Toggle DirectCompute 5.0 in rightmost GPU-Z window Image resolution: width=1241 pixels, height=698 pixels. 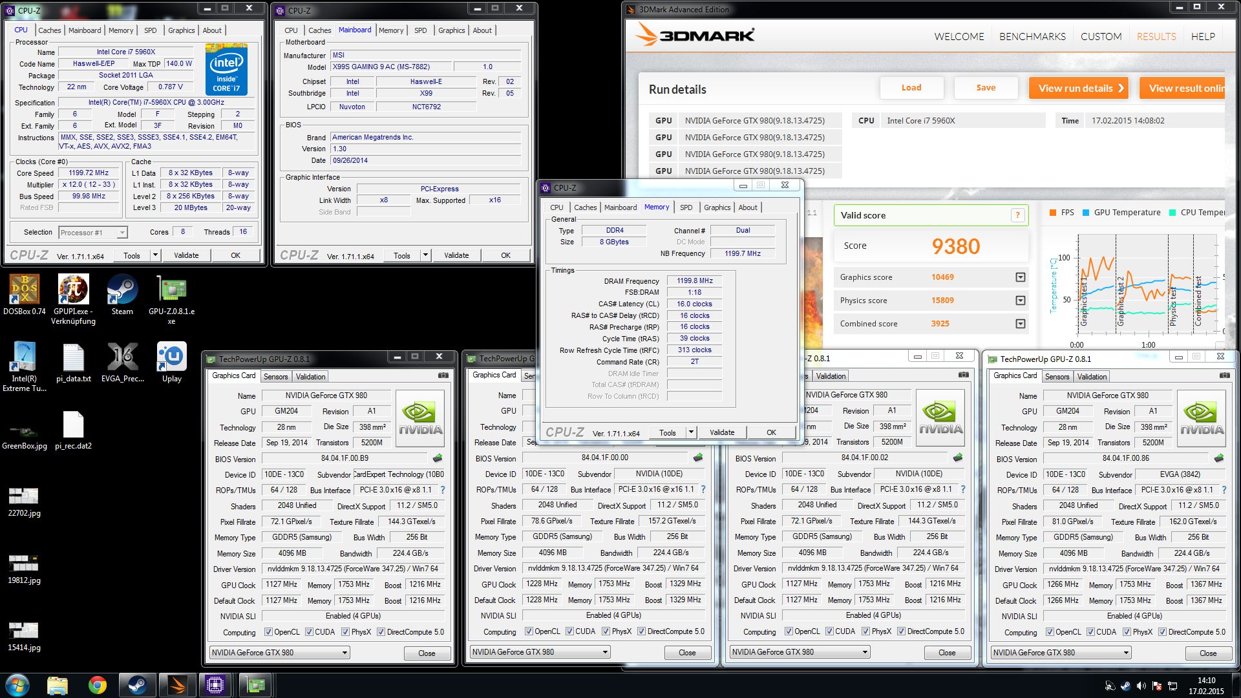click(x=1163, y=632)
